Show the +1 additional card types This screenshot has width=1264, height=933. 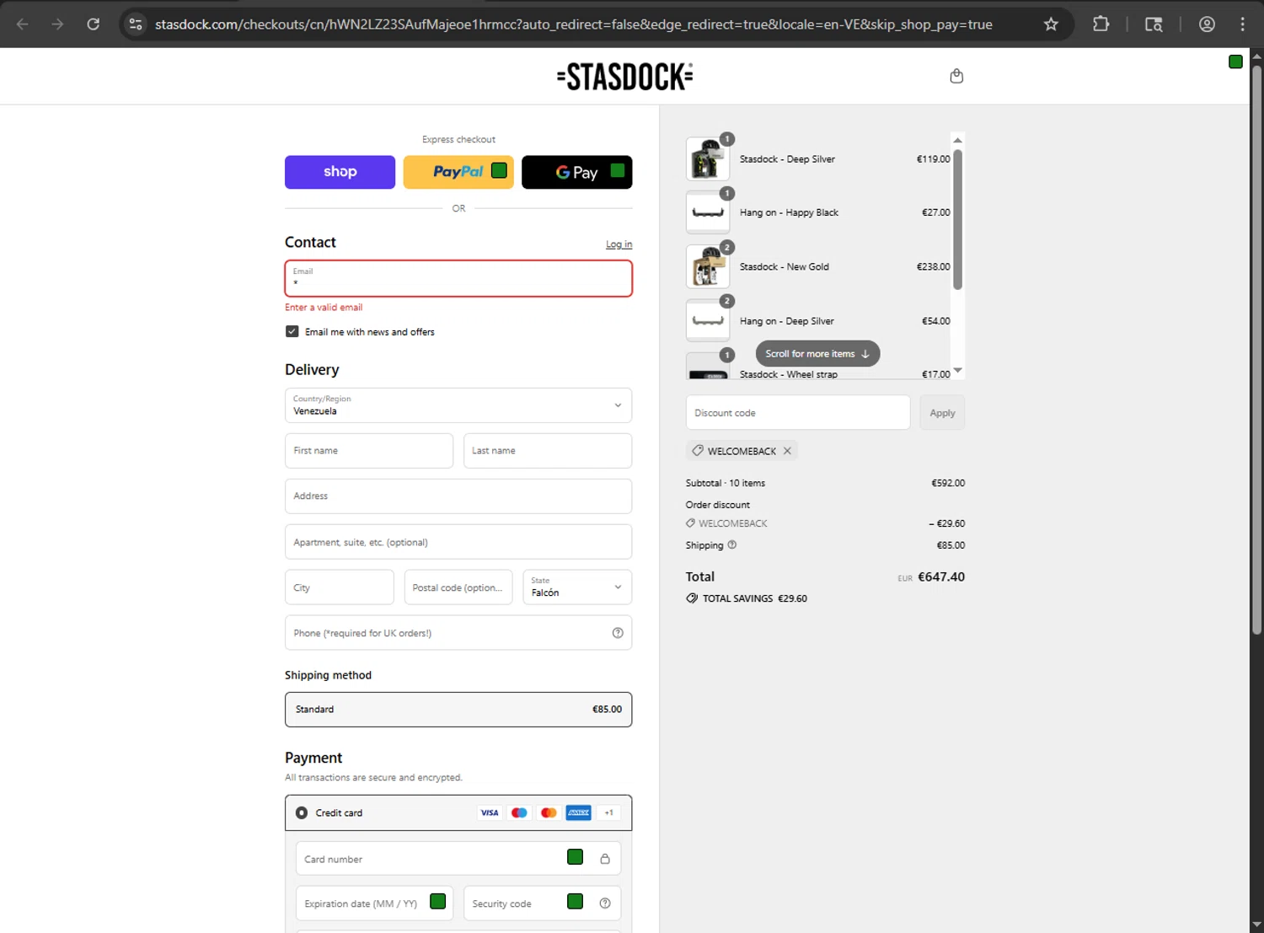click(x=608, y=812)
